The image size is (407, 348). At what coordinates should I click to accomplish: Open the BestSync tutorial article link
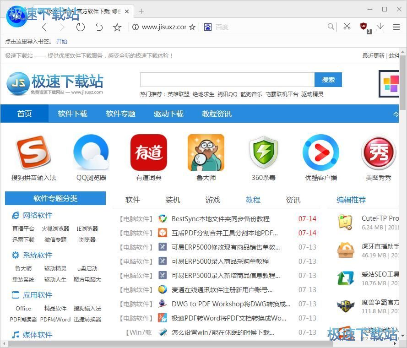pyautogui.click(x=220, y=219)
